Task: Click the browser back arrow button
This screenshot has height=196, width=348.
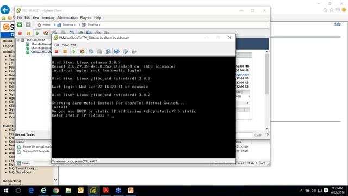Action: (x=5, y=10)
